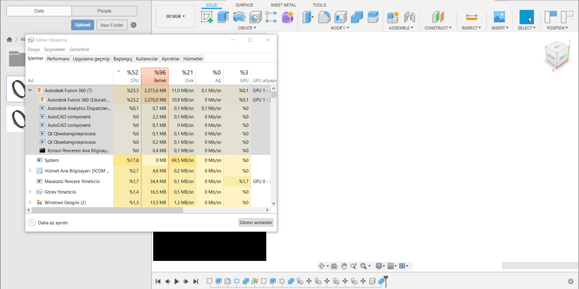Open the Measure tool

click(x=471, y=17)
